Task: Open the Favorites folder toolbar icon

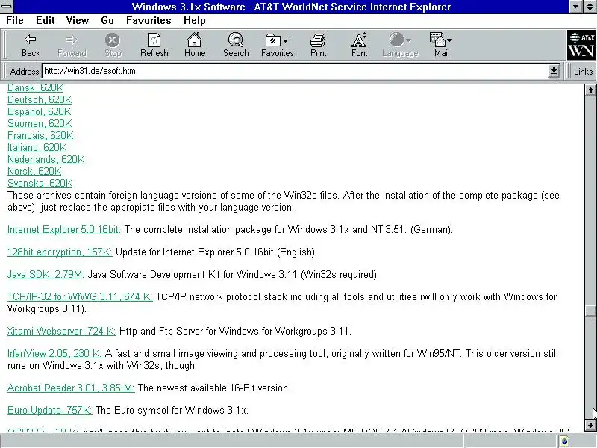Action: click(273, 40)
